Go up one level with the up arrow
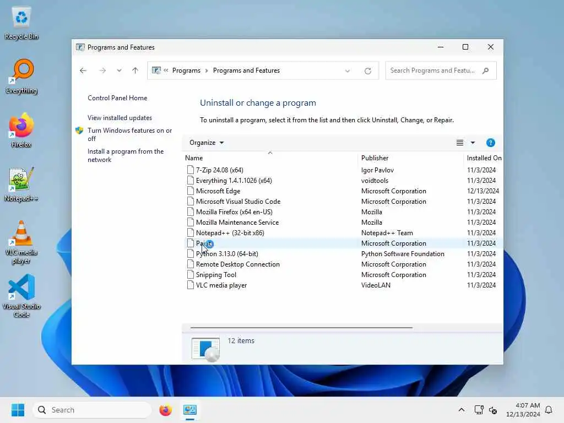564x423 pixels. (135, 70)
